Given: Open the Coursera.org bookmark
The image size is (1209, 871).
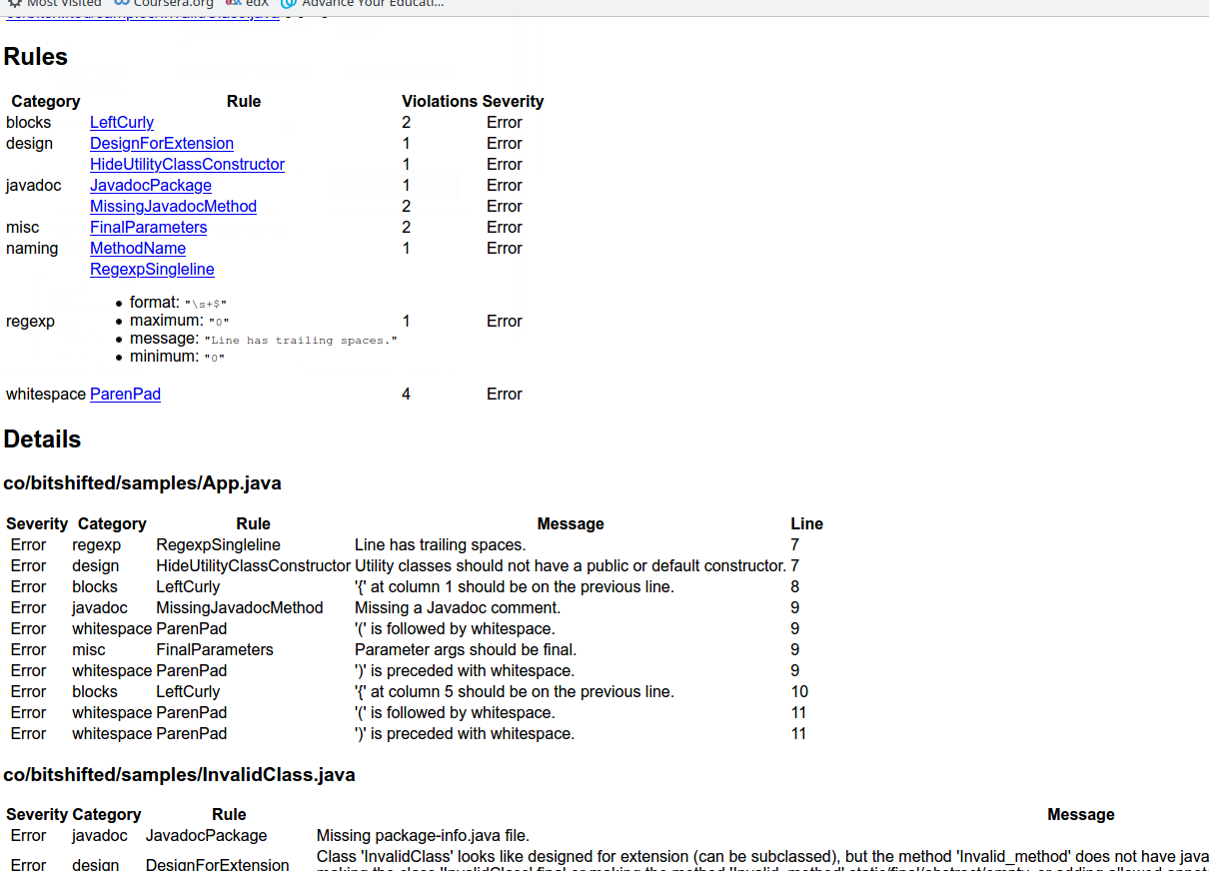Looking at the screenshot, I should point(164,4).
